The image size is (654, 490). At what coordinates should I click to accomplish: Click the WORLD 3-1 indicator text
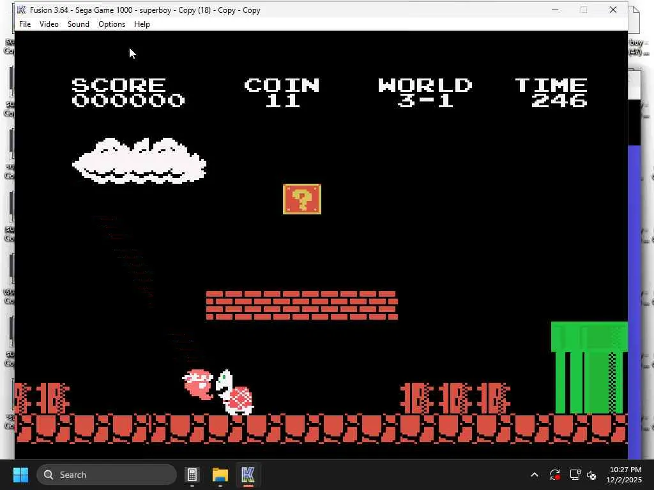[425, 93]
